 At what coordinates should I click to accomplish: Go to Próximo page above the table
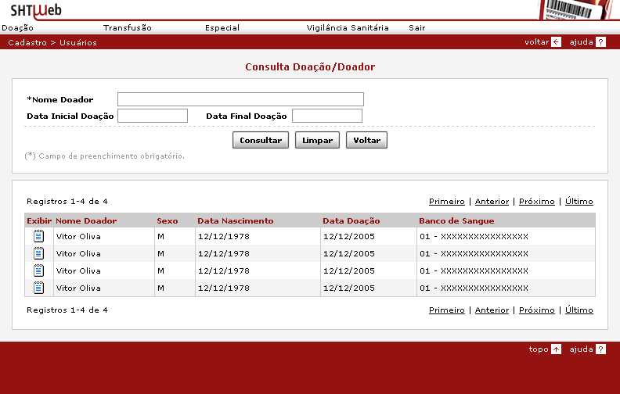click(536, 201)
